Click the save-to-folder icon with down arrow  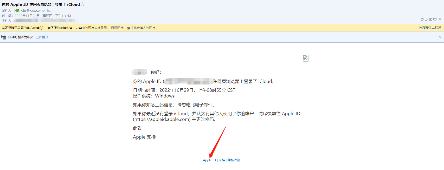pos(431,19)
